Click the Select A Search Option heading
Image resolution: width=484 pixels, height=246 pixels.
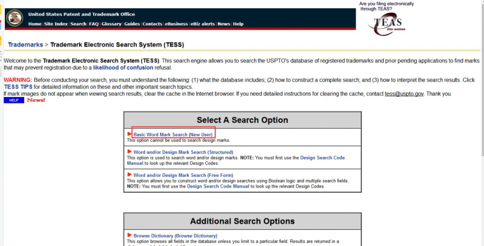(242, 120)
